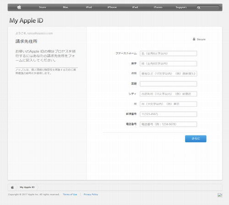Click the Apple icon in footer breadcrumb
229x205 pixels.
(x=12, y=187)
